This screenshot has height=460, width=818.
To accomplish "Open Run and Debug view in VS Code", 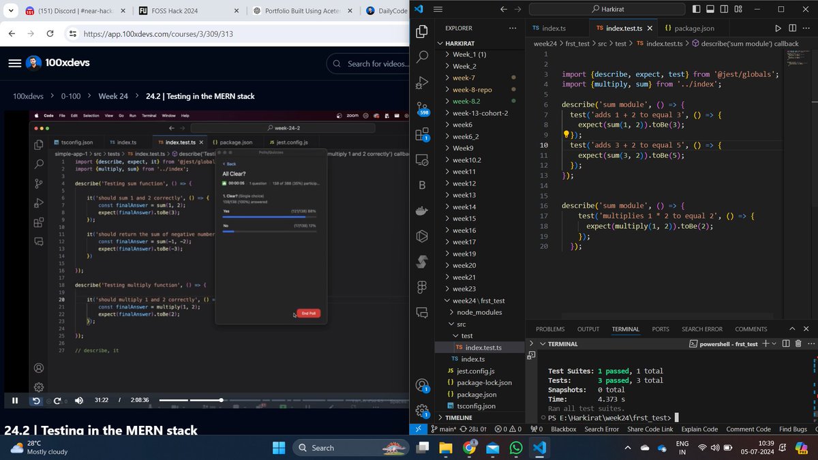I will point(422,82).
